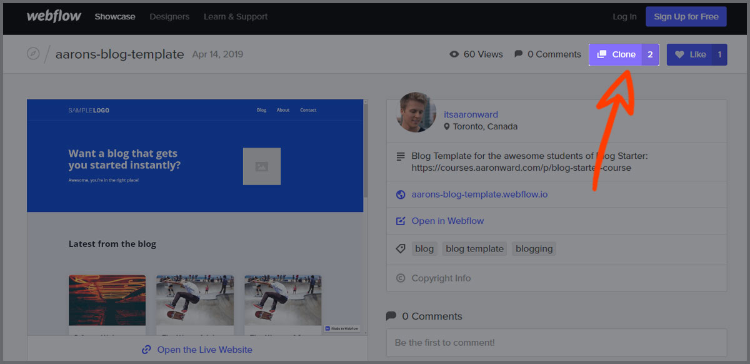
Task: Click the Be the first to comment field
Action: pos(556,343)
